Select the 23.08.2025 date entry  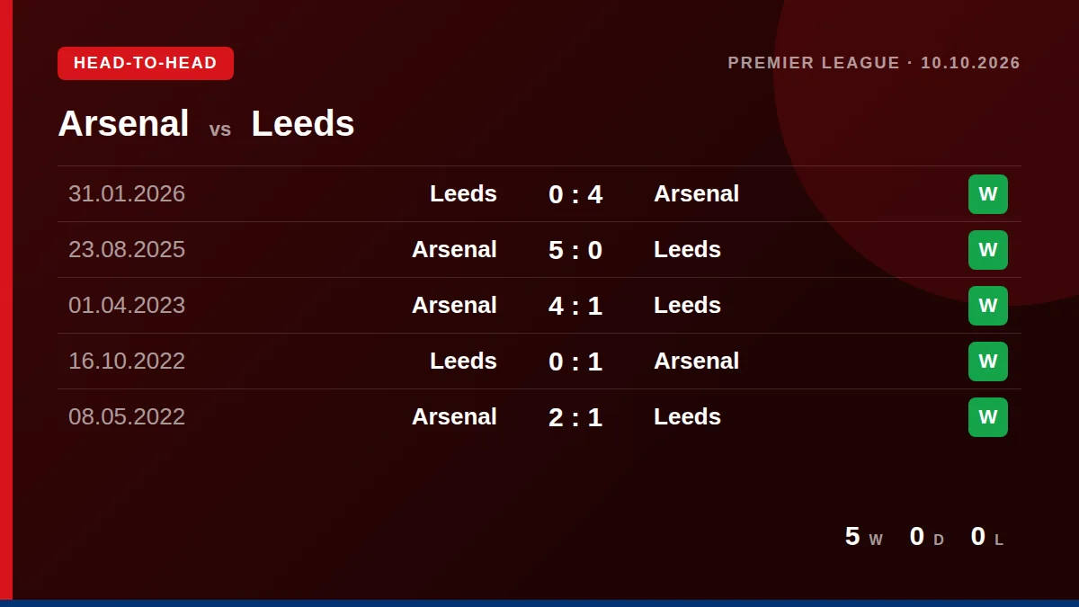[127, 250]
